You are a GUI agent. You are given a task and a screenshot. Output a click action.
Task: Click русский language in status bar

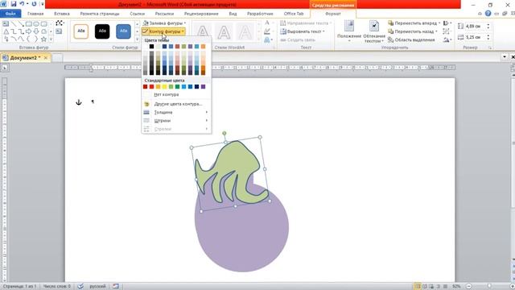pyautogui.click(x=97, y=287)
